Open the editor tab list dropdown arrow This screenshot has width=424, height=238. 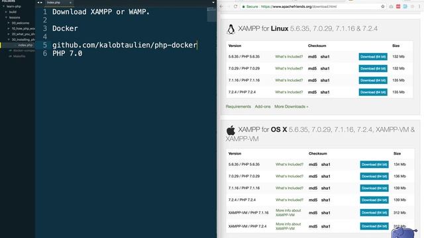pyautogui.click(x=213, y=3)
